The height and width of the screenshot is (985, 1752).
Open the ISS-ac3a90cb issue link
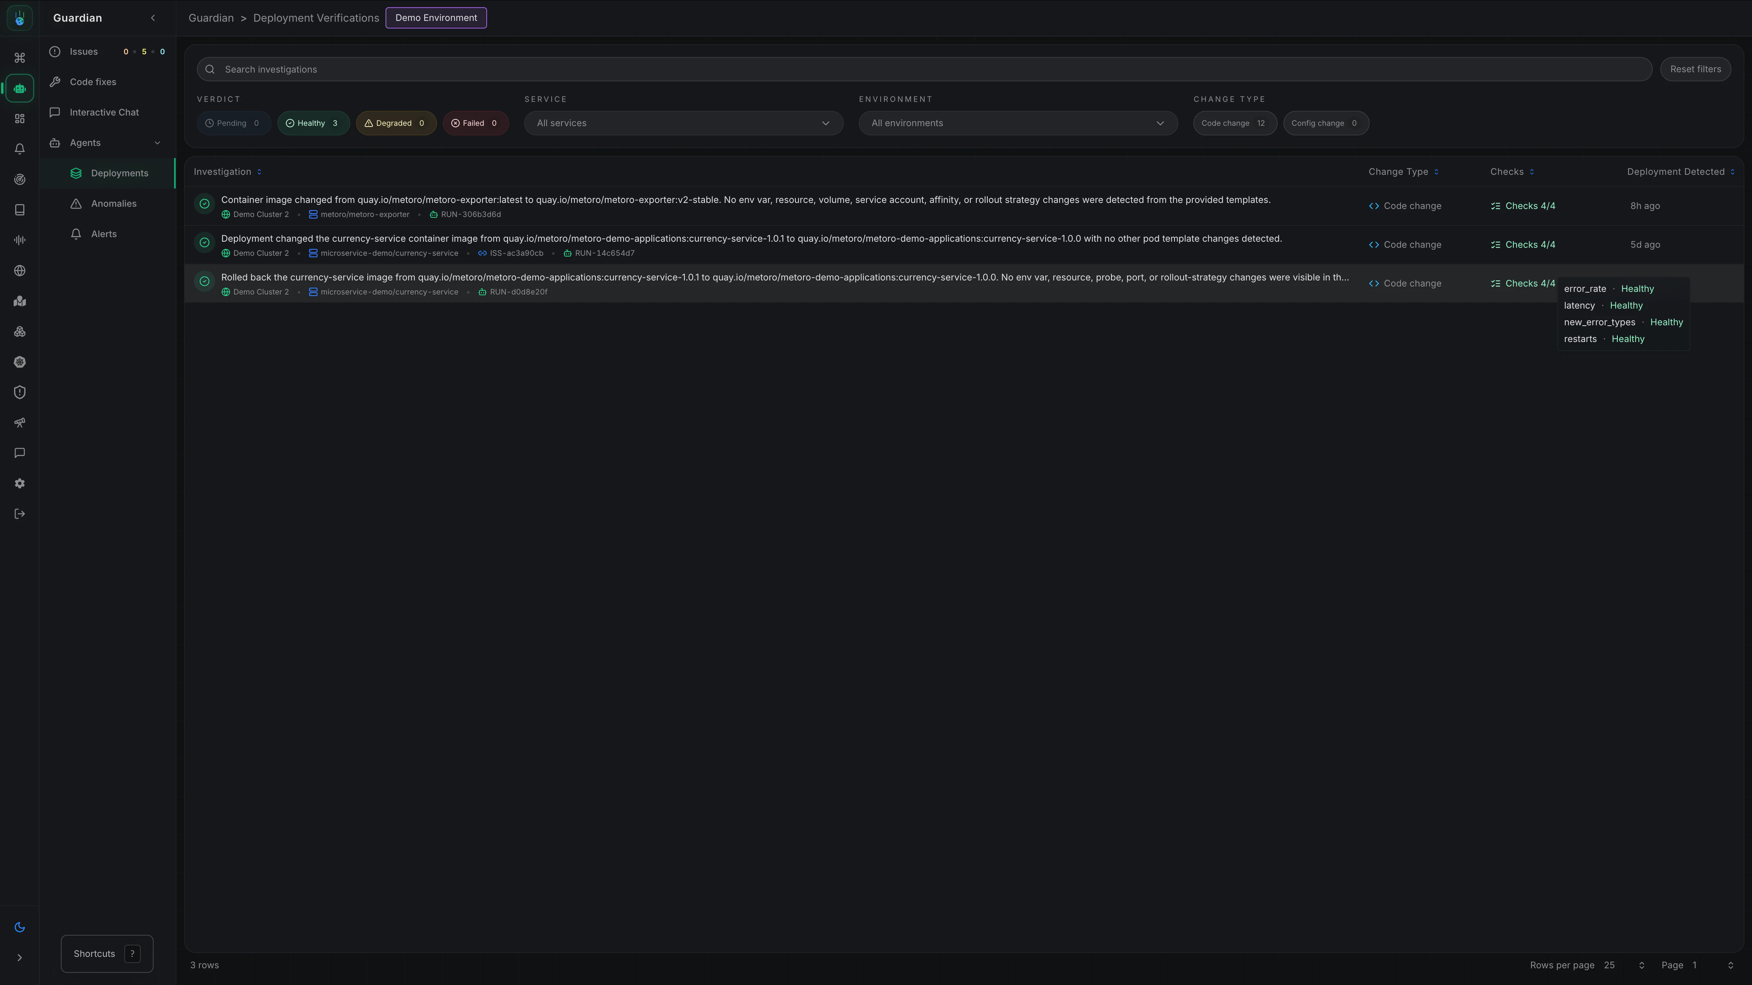point(516,253)
